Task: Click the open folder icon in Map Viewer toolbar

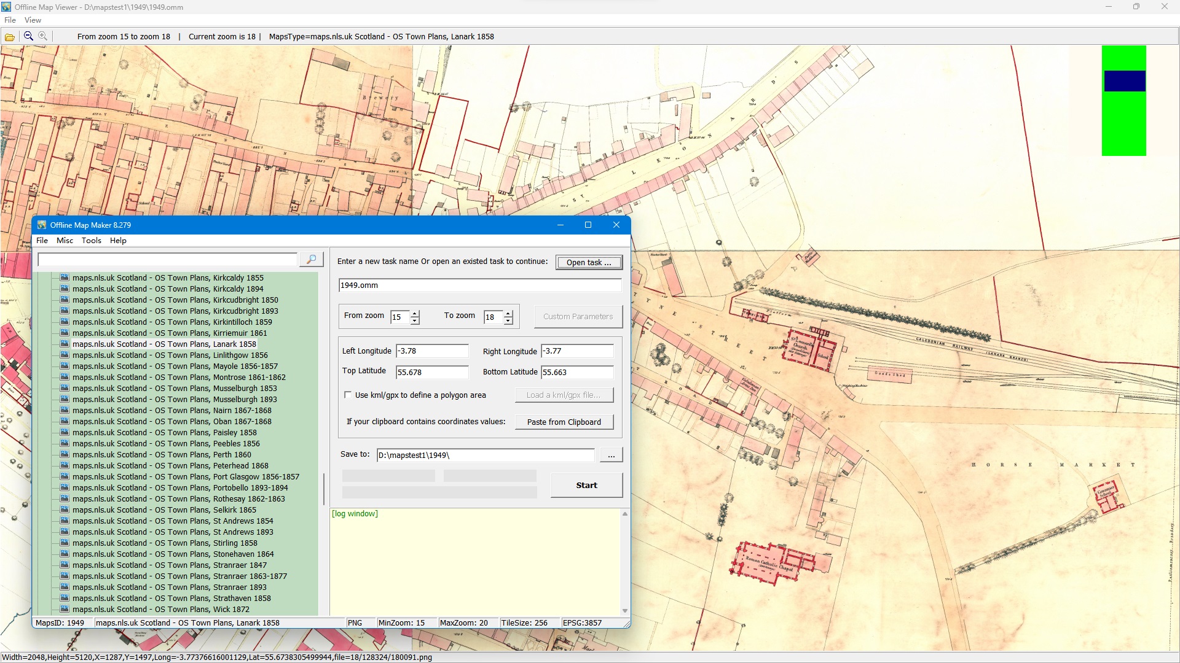Action: pos(9,37)
